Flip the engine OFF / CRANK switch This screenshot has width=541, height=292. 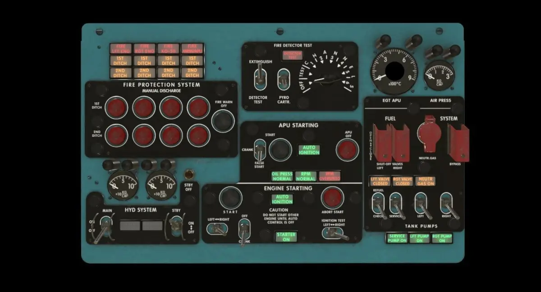point(244,230)
